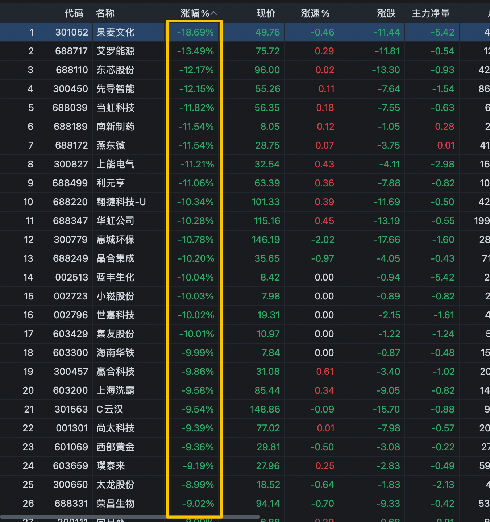The width and height of the screenshot is (490, 522).
Task: Select stock 集友股份
Action: [115, 334]
